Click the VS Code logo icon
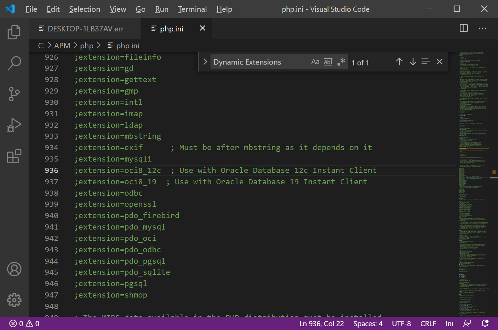Viewport: 498px width, 330px height. pyautogui.click(x=10, y=9)
